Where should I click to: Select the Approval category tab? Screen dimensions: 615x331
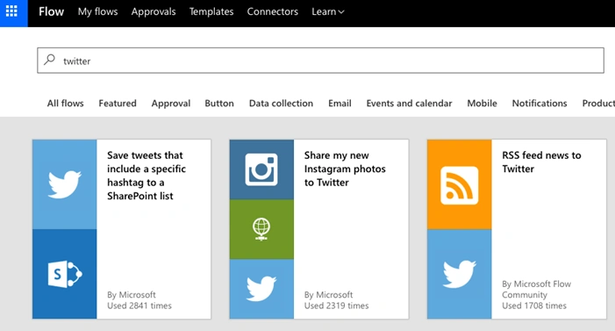[x=171, y=104]
